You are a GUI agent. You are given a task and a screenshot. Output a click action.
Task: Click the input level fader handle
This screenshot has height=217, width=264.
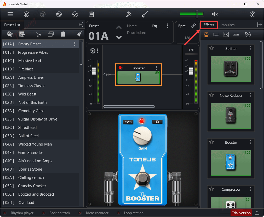click(x=94, y=71)
